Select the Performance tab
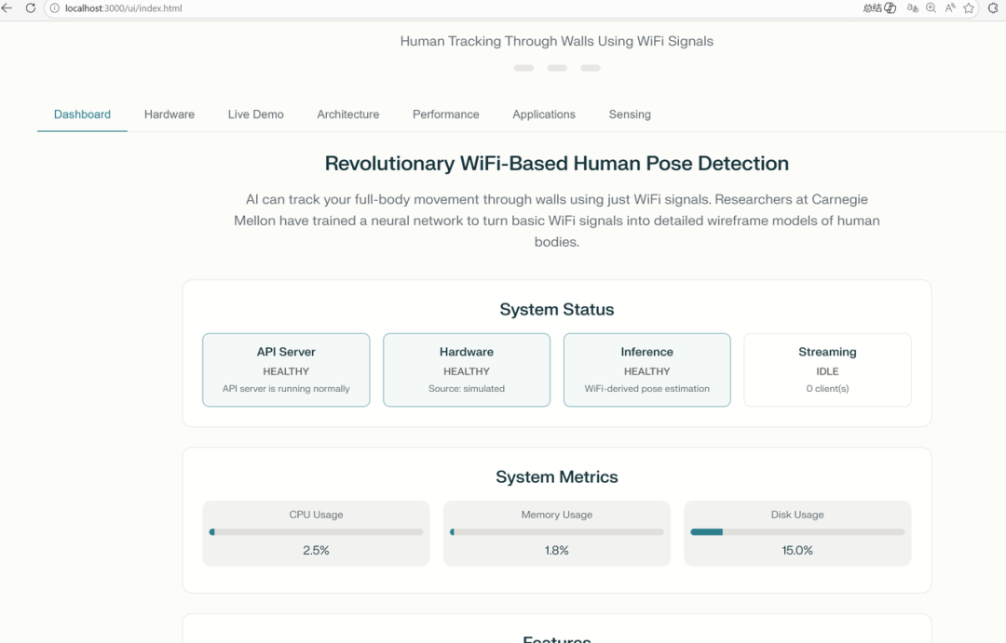 (x=446, y=114)
